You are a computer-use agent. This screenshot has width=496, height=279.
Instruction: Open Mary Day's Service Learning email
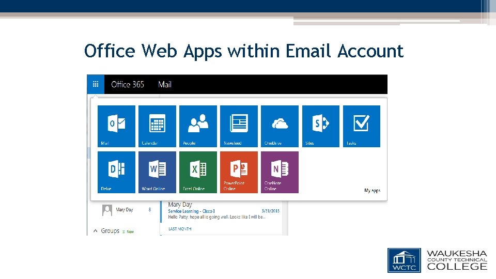(222, 211)
